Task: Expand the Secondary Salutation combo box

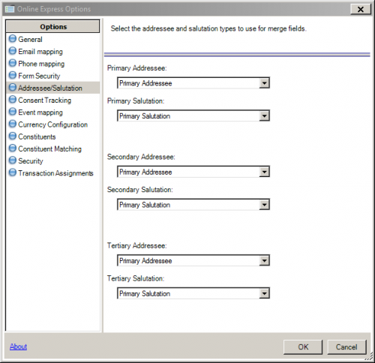Action: tap(193, 205)
